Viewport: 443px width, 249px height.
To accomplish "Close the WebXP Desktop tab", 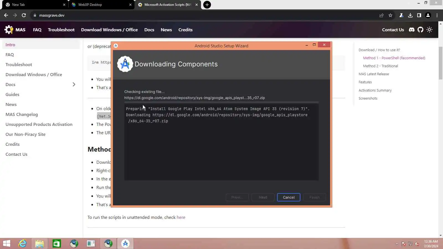I will click(130, 5).
